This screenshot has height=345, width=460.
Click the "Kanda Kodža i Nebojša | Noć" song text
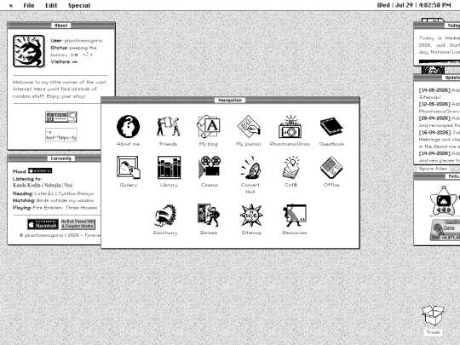pos(43,185)
